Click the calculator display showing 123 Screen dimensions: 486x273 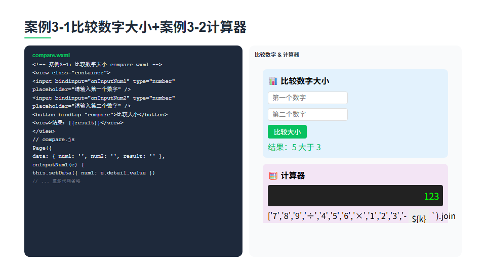[x=355, y=196]
